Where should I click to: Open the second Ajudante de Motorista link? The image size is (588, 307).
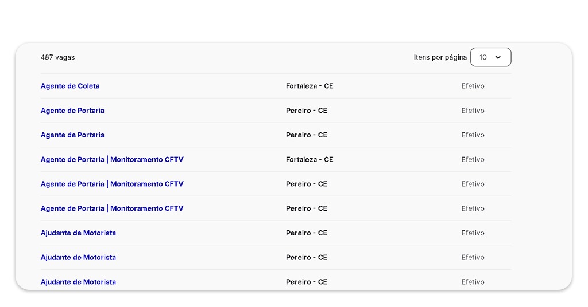pos(78,258)
